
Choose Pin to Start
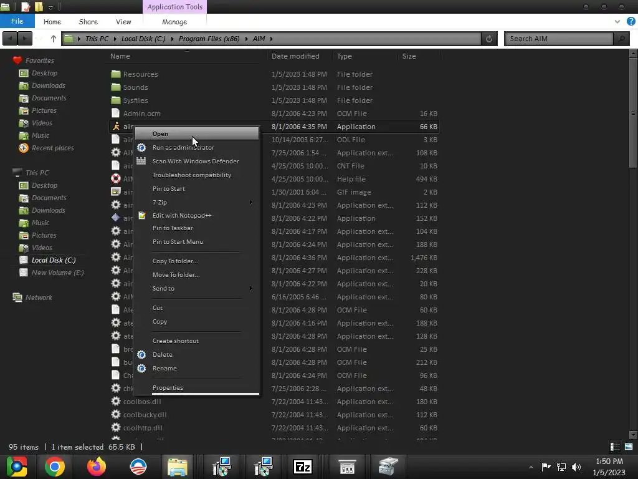pyautogui.click(x=197, y=188)
